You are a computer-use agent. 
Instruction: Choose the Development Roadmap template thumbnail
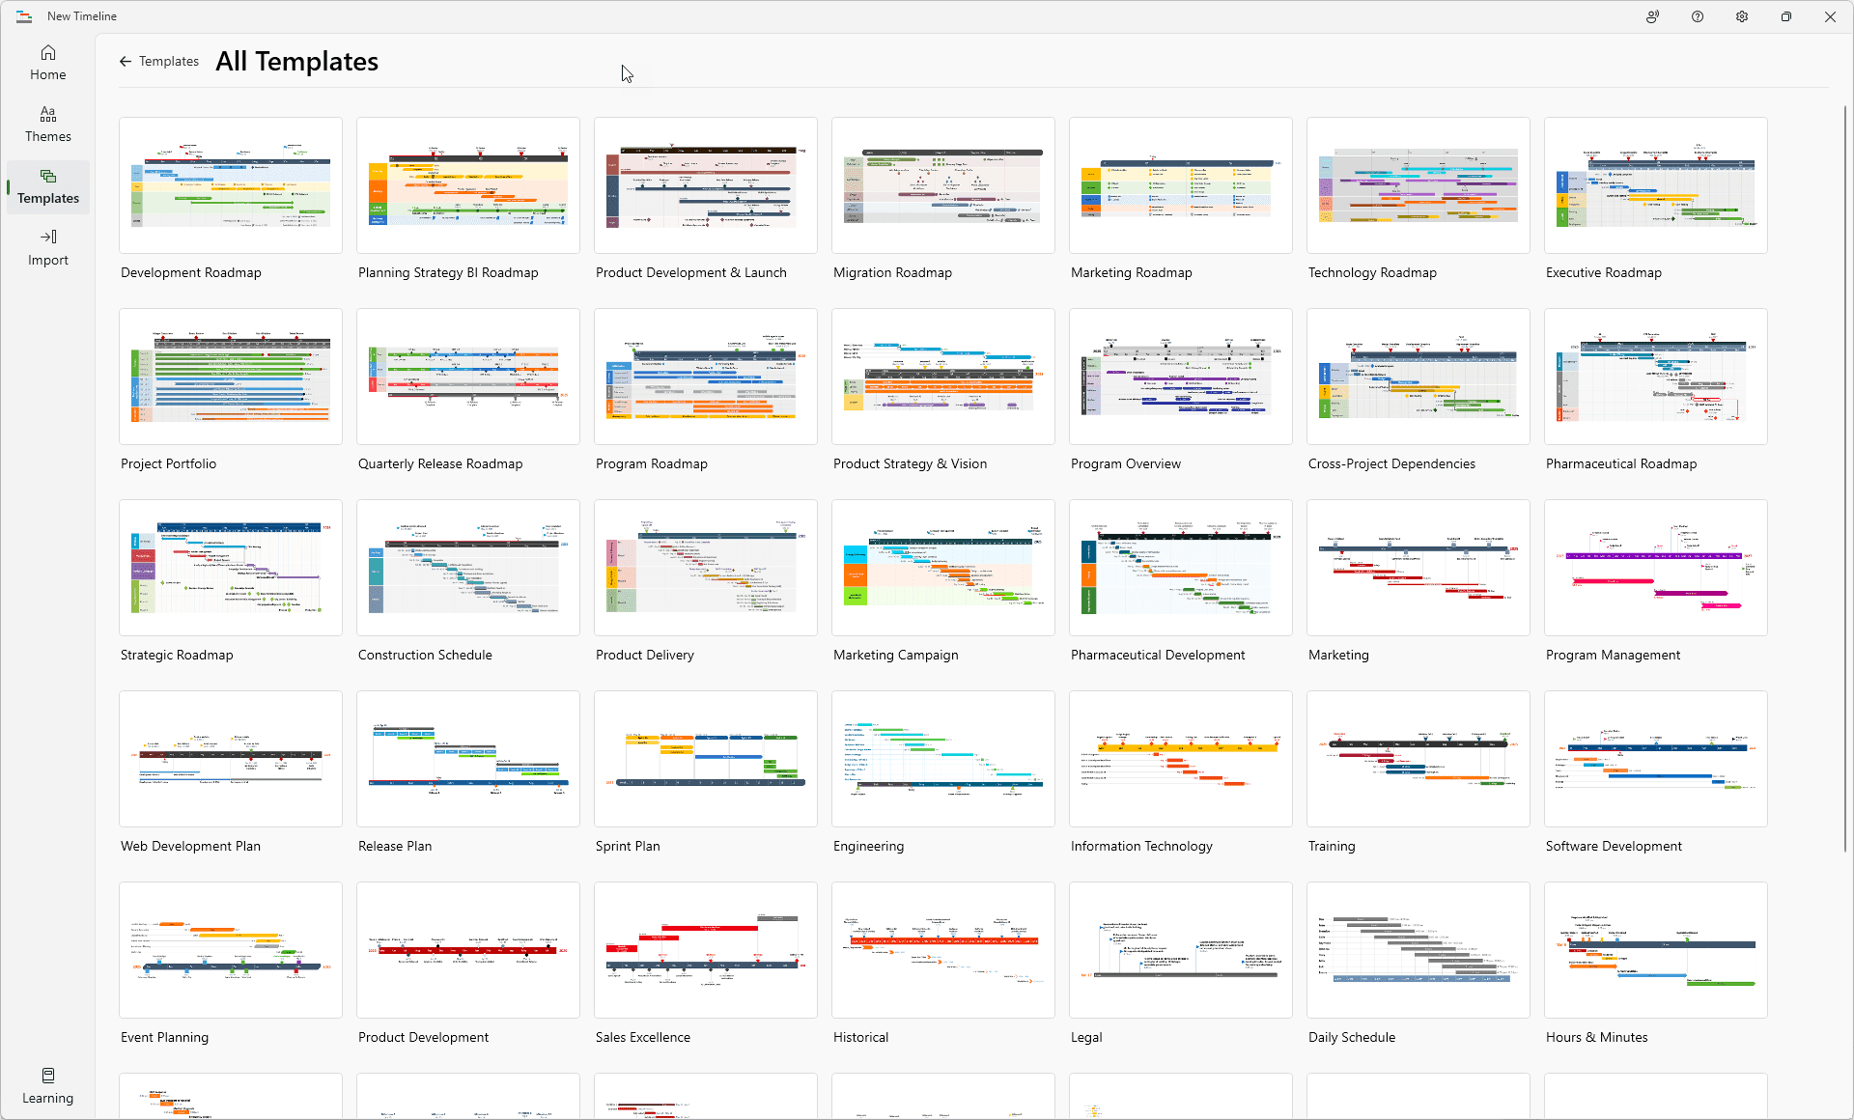[231, 185]
